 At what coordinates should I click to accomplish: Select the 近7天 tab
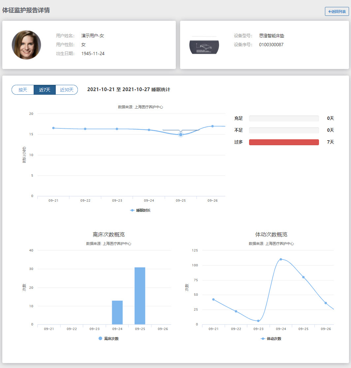tap(45, 90)
